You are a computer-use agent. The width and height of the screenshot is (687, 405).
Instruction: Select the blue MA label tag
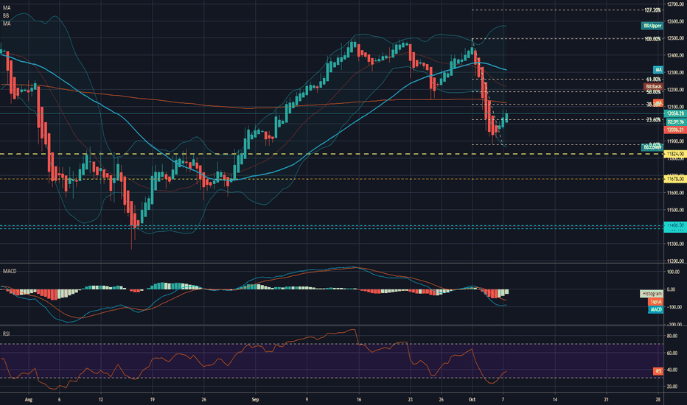point(658,70)
